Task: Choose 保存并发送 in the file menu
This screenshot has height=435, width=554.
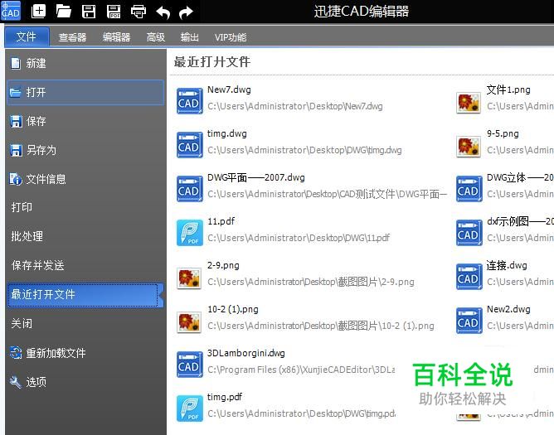Action: (85, 265)
